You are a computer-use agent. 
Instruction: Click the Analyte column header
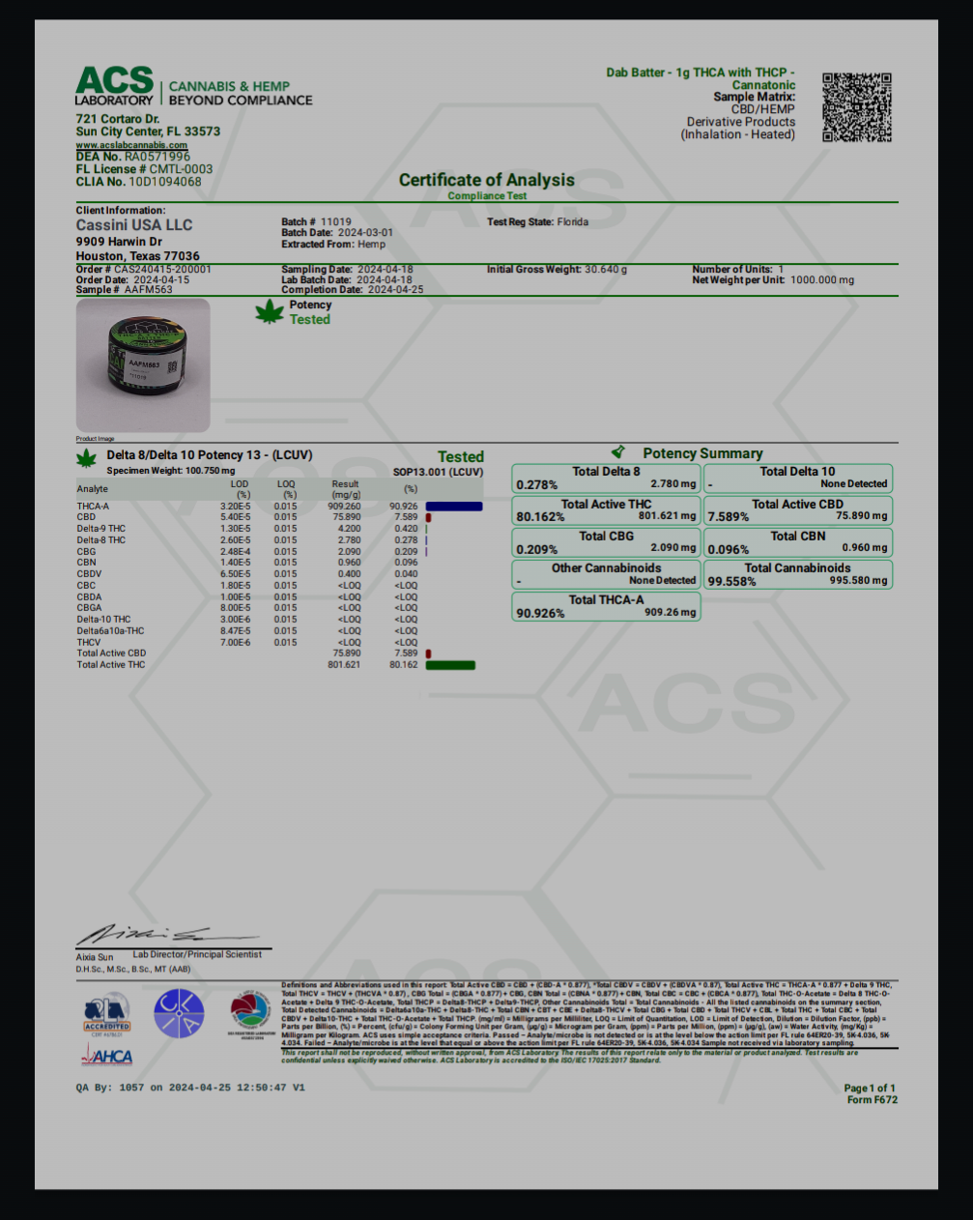click(93, 489)
